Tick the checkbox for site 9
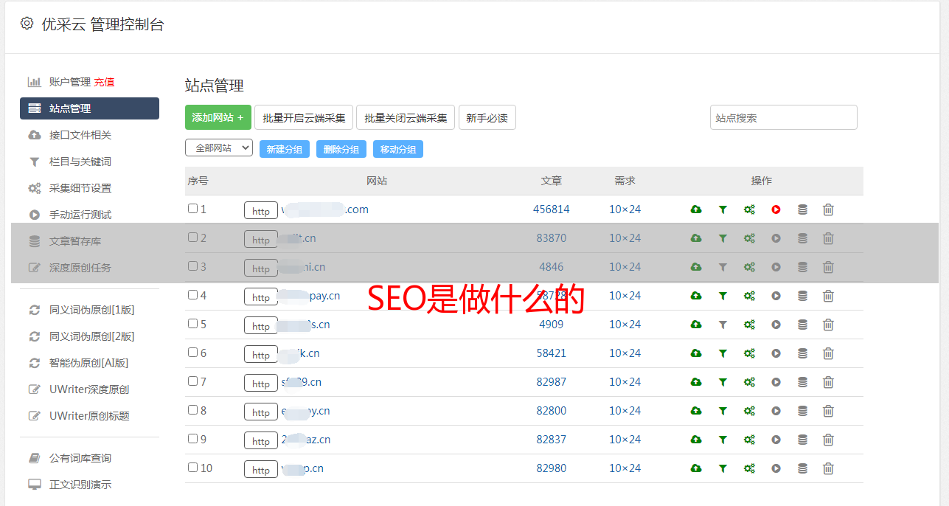 coord(192,439)
